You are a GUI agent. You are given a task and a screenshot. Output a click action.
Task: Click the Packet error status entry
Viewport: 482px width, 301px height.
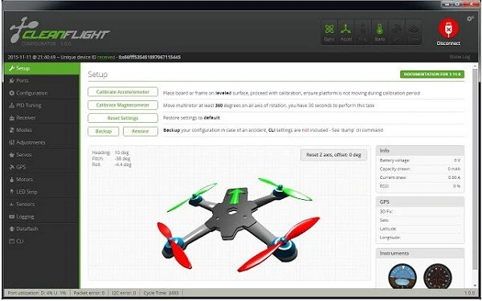pos(89,293)
